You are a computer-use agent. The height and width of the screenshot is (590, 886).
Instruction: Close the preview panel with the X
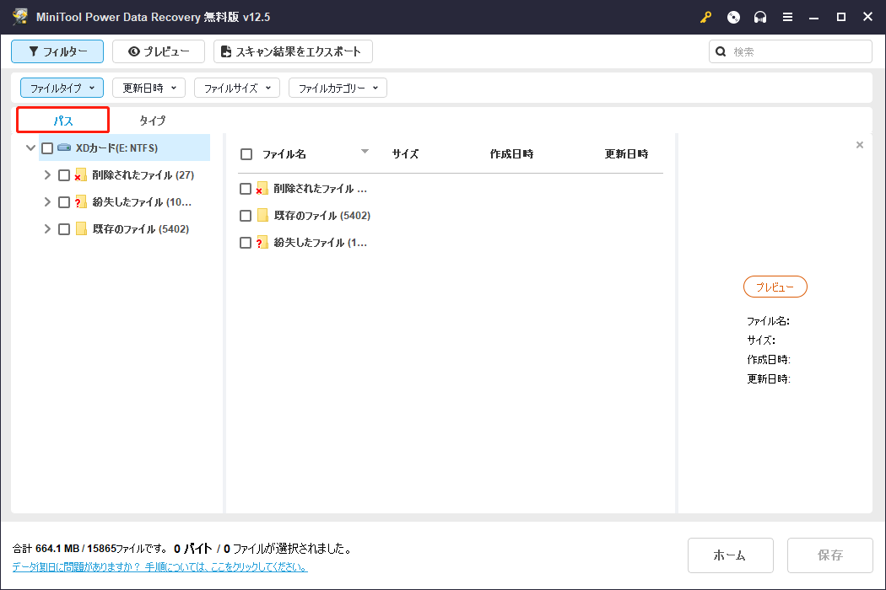[860, 145]
